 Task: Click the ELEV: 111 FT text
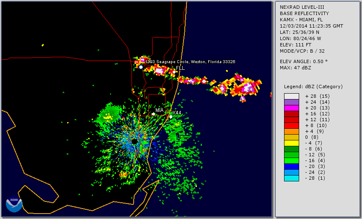(x=295, y=45)
